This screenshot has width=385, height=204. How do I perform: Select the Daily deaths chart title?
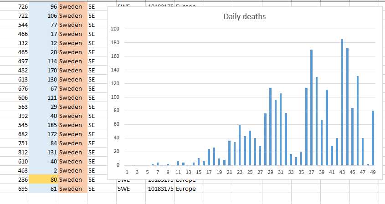[x=244, y=17]
